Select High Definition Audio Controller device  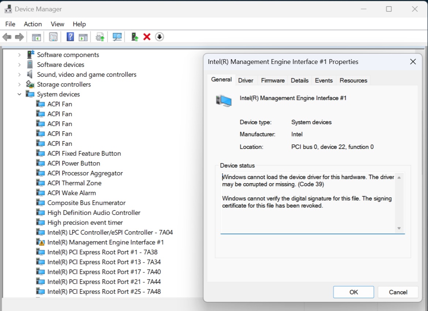[x=94, y=213]
